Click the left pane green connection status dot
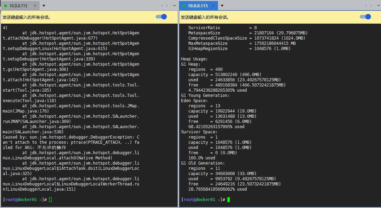Image resolution: width=381 pixels, height=208 pixels. click(x=6, y=6)
